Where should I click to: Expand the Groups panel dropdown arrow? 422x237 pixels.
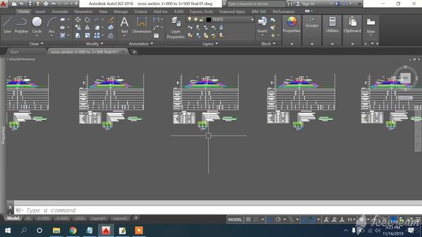pyautogui.click(x=312, y=44)
